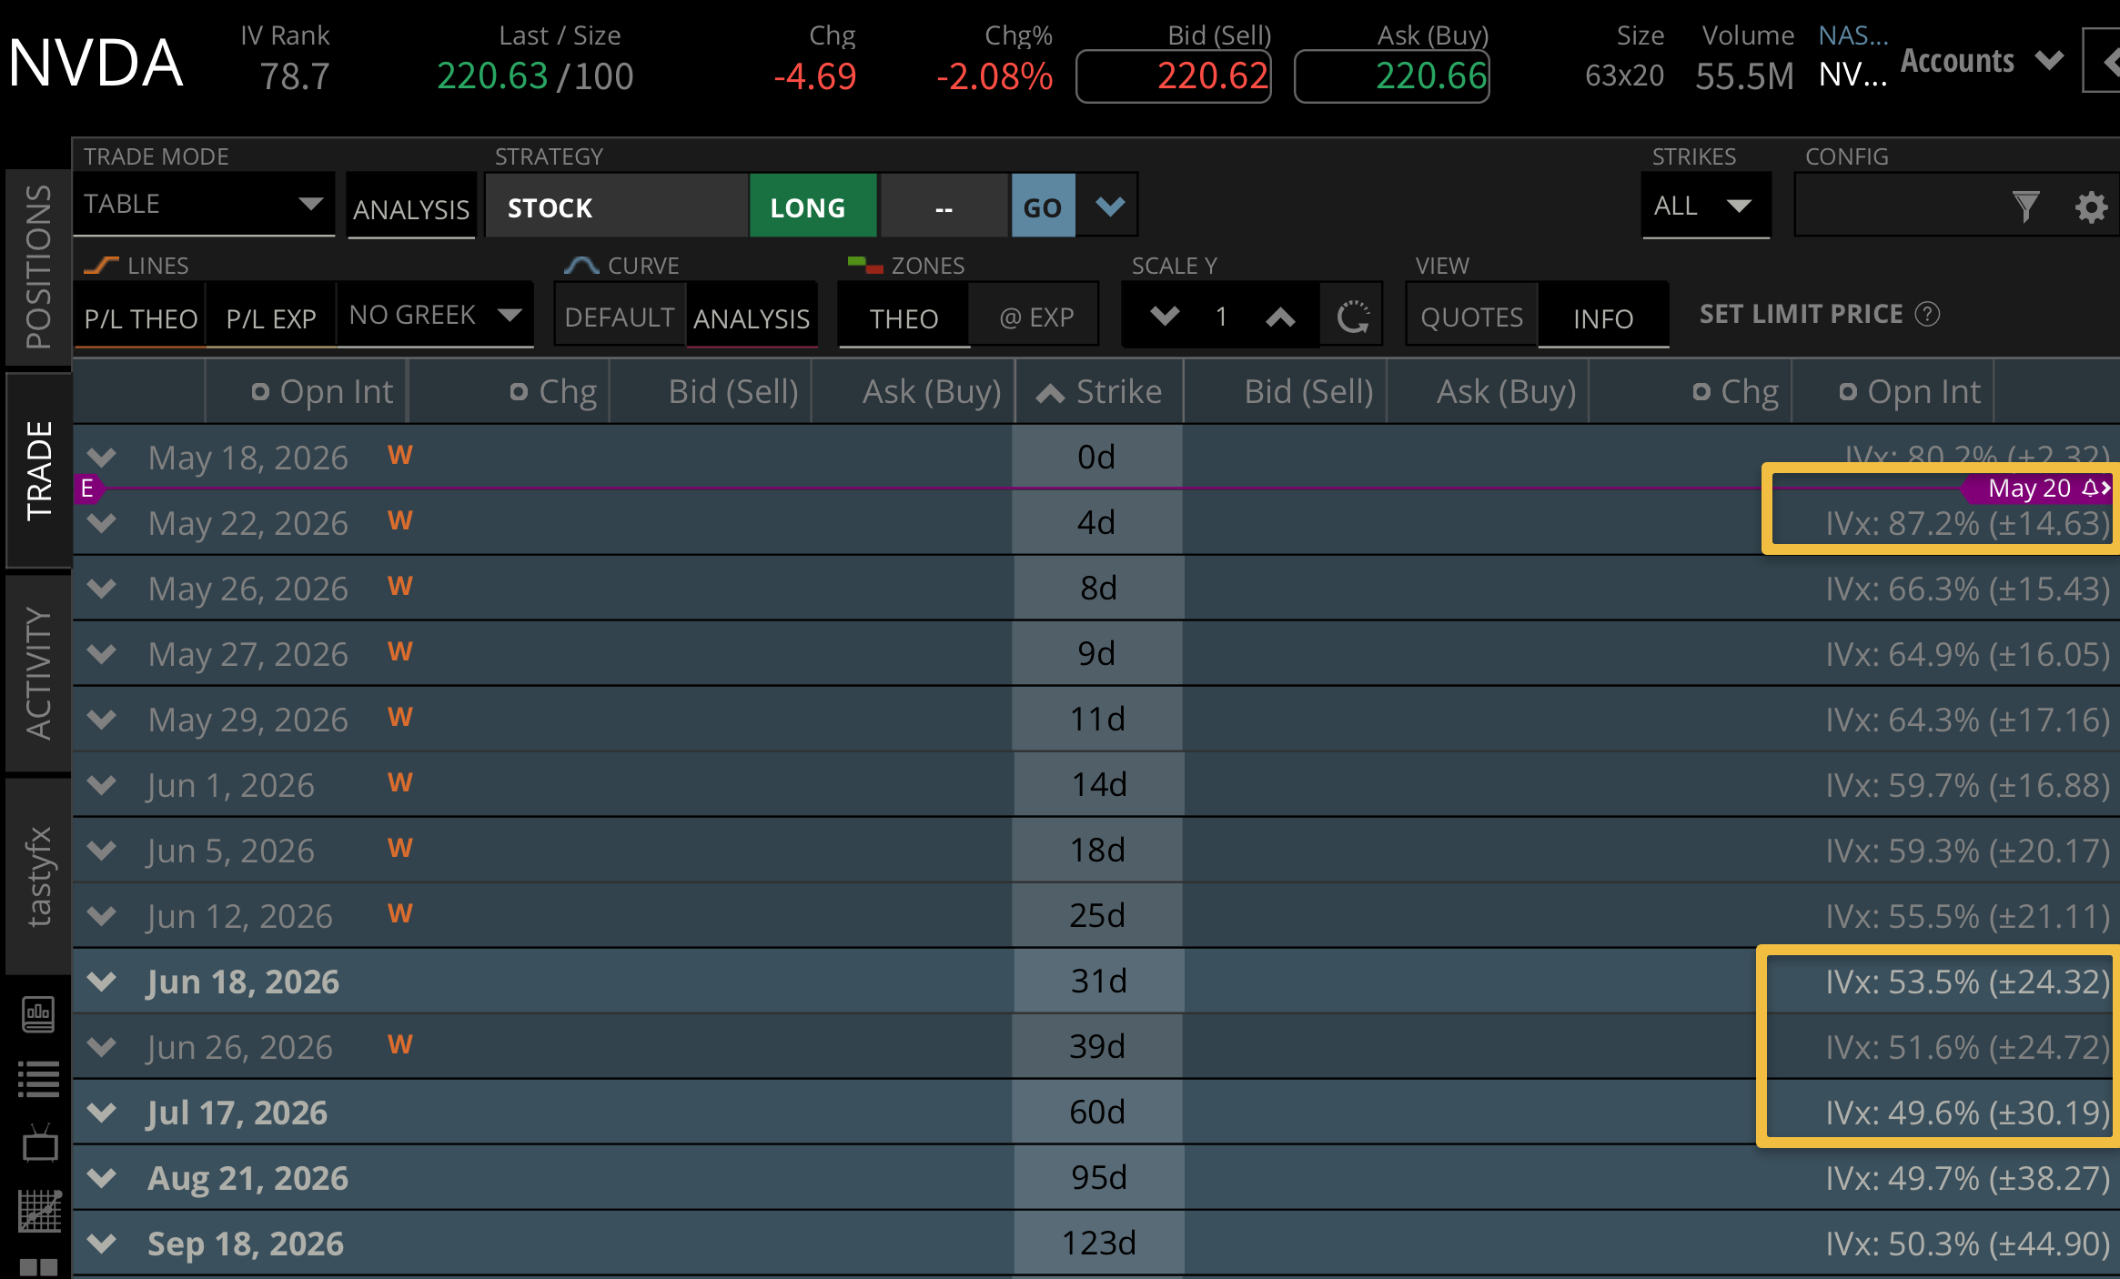Expand the Jun 18, 2026 expiration
The height and width of the screenshot is (1279, 2120).
click(102, 982)
